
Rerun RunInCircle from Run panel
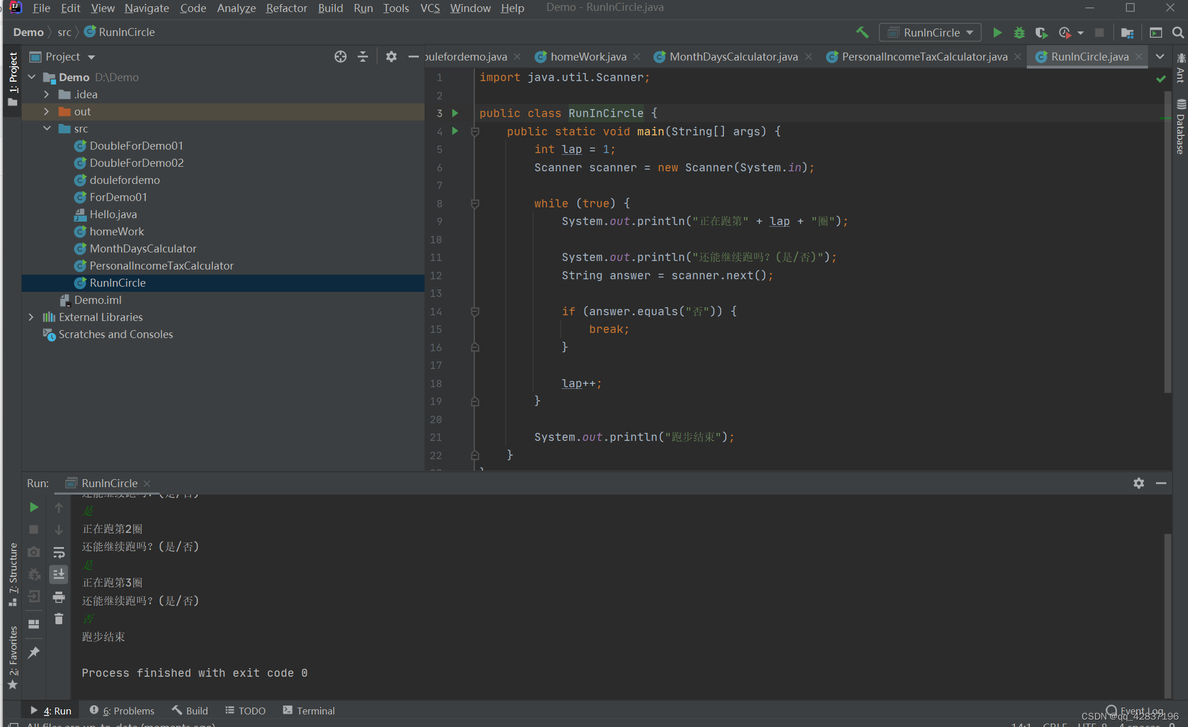click(34, 507)
